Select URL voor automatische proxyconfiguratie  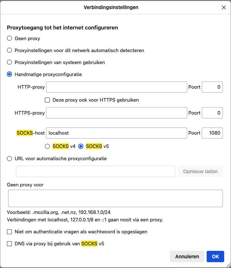tap(9, 159)
